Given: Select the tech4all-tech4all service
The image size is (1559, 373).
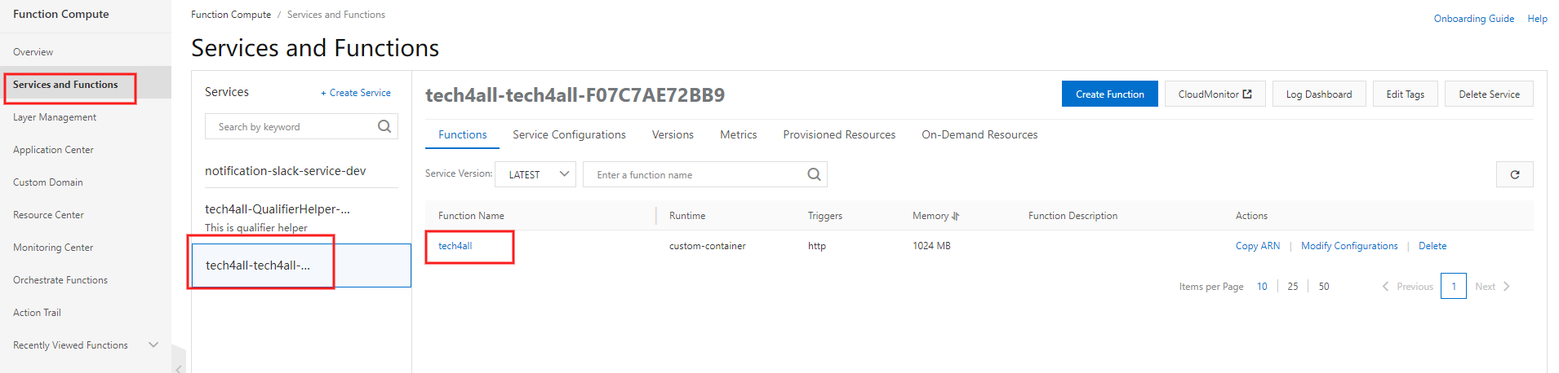Looking at the screenshot, I should (301, 265).
